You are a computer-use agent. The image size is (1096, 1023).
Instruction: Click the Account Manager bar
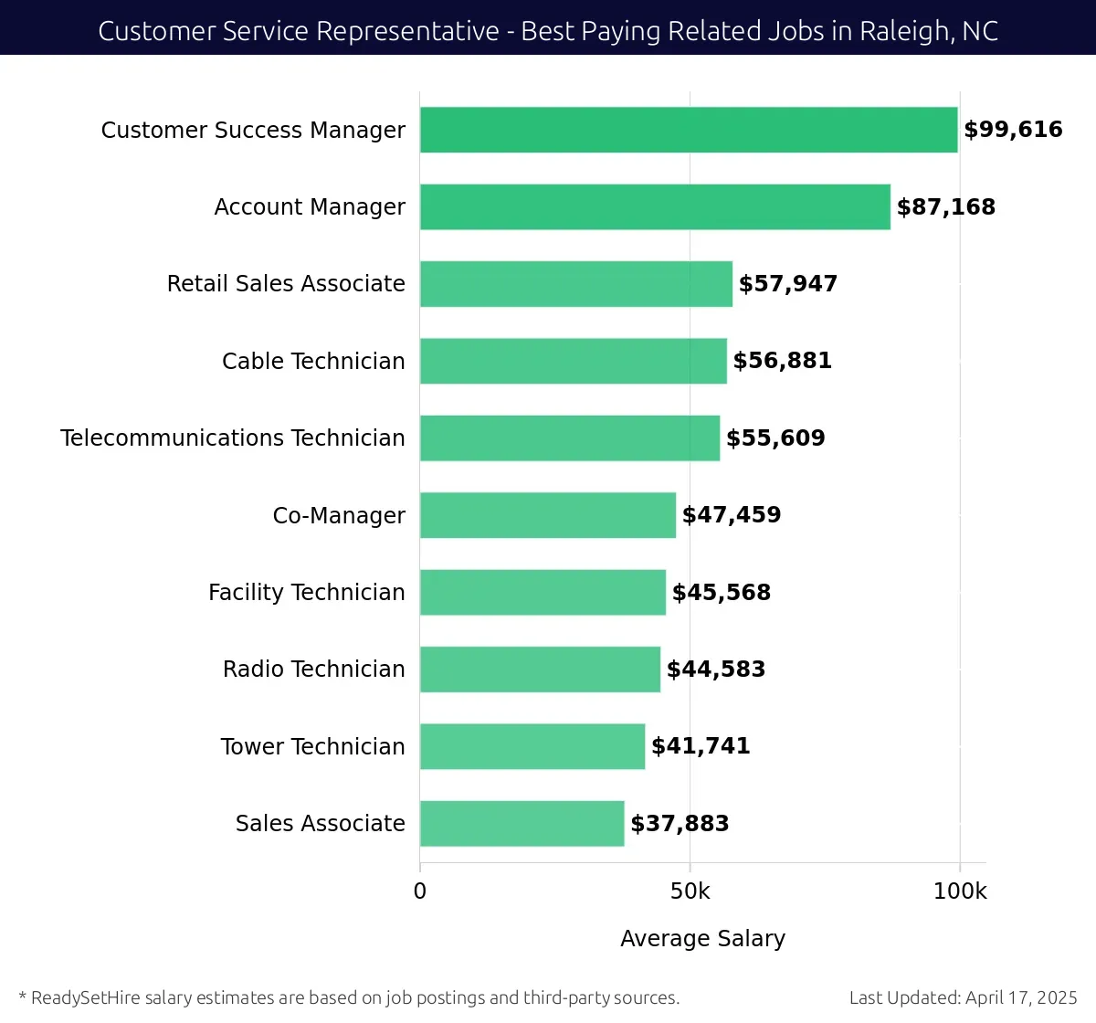click(655, 206)
